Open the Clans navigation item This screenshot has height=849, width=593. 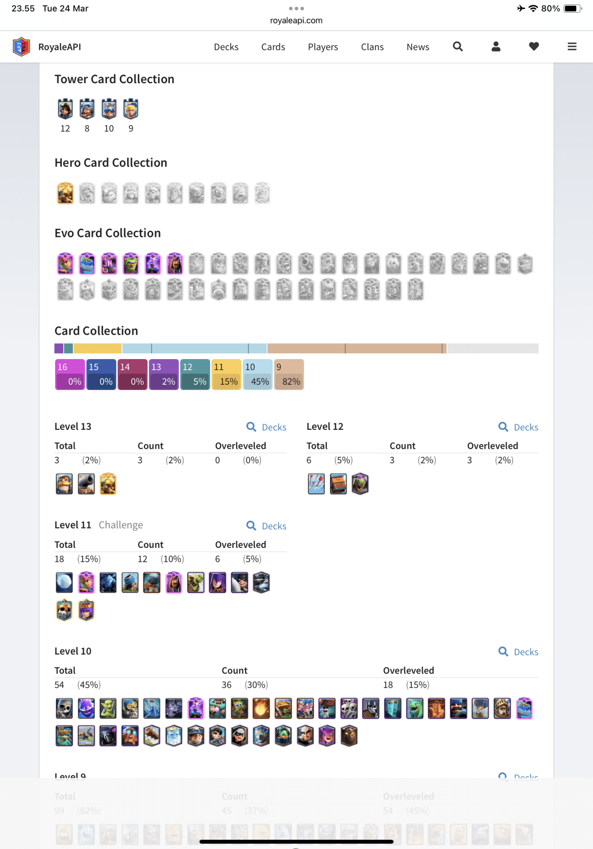[x=372, y=47]
